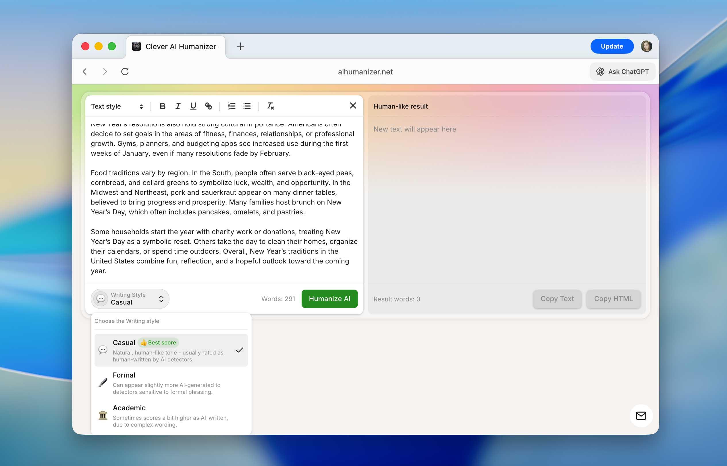Screen dimensions: 727x466
Task: Click the Words: 291 counter
Action: coord(278,299)
